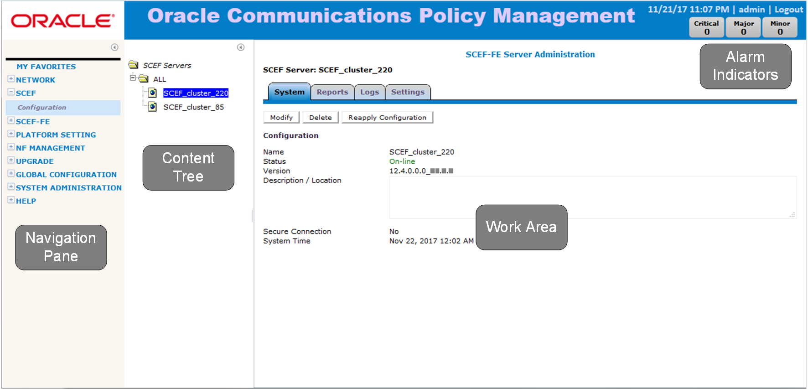Click the On-line status value

click(402, 161)
